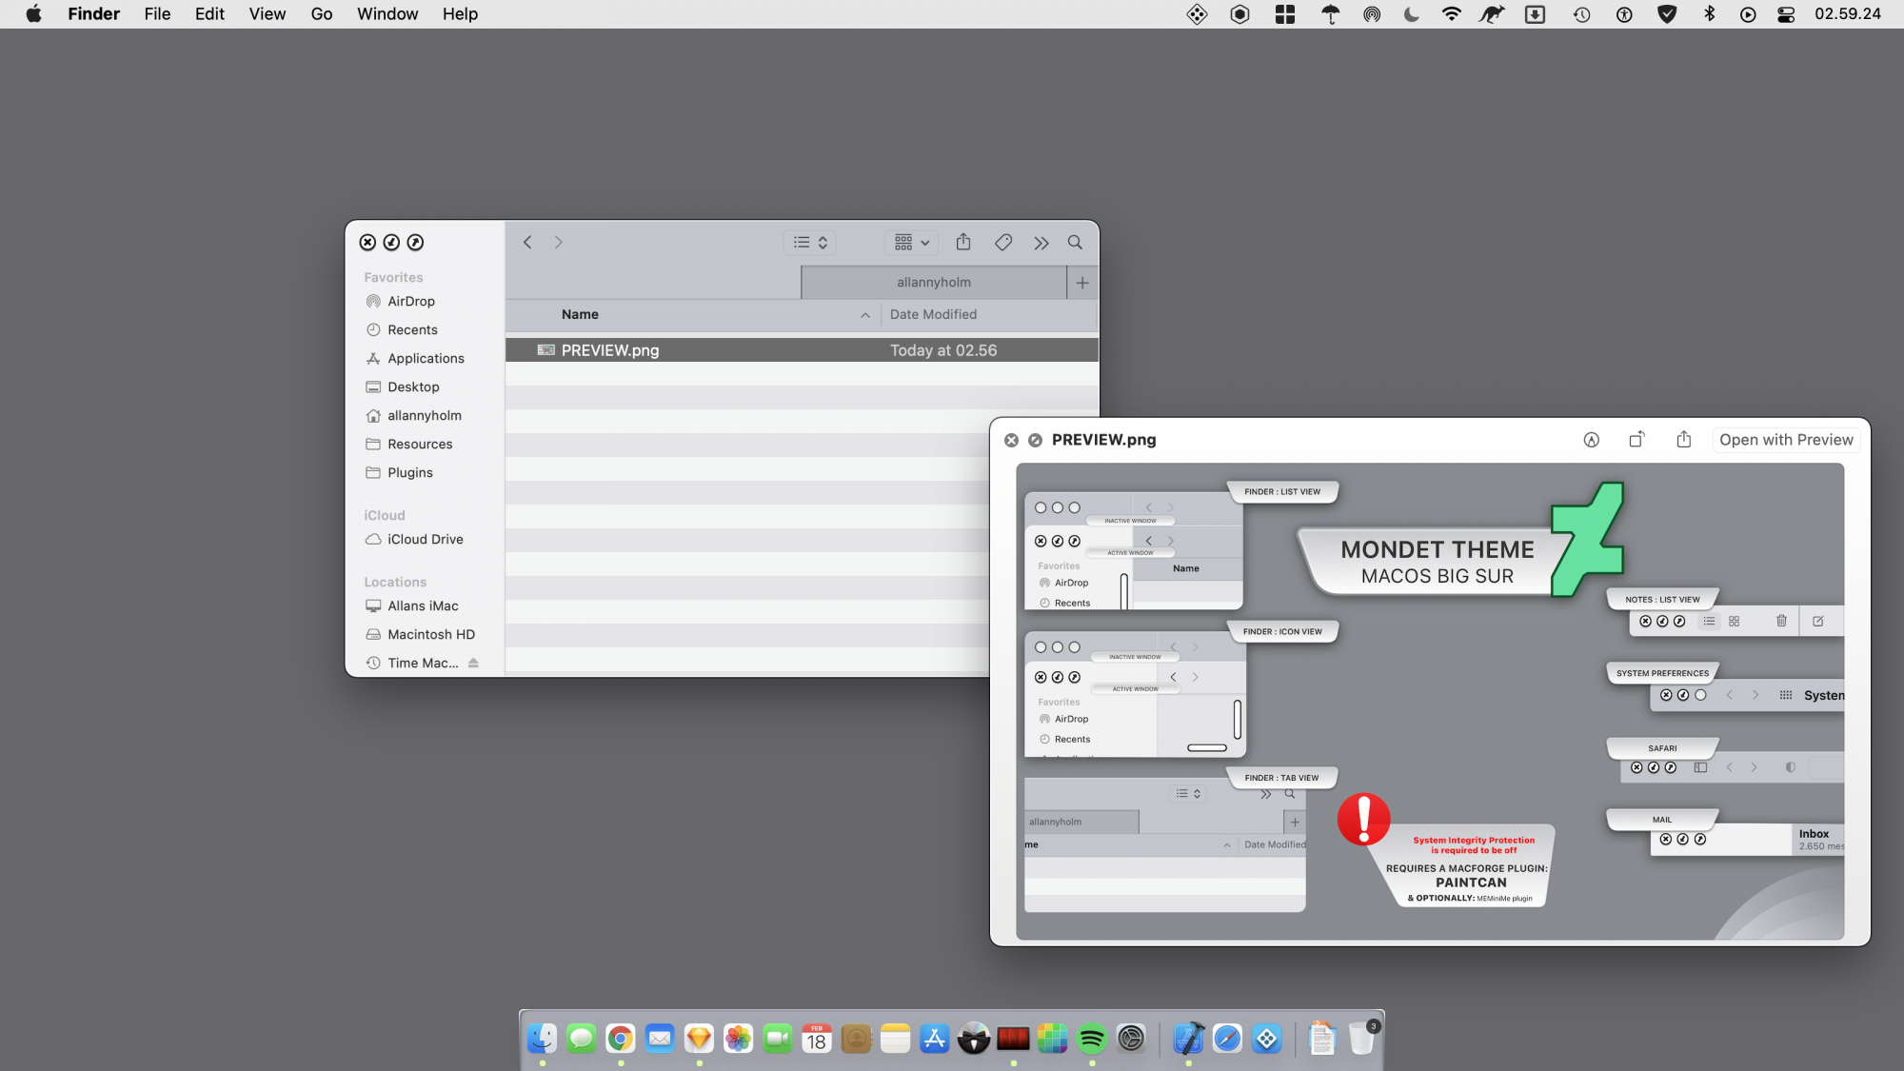Select Allans iMac under Locations
Image resolution: width=1904 pixels, height=1071 pixels.
(423, 605)
